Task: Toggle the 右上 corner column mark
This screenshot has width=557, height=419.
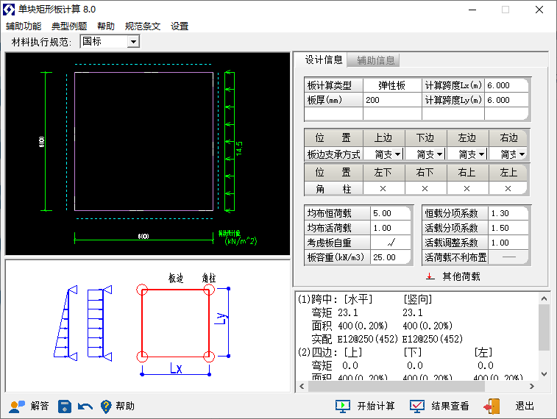Action: tap(466, 189)
